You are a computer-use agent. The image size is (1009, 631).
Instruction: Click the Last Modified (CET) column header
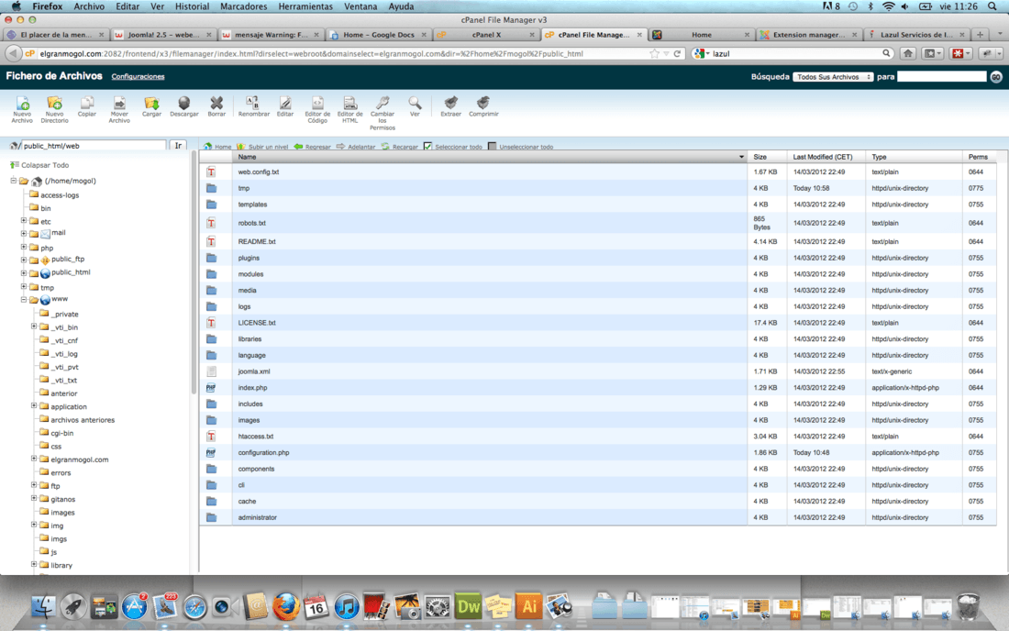823,157
